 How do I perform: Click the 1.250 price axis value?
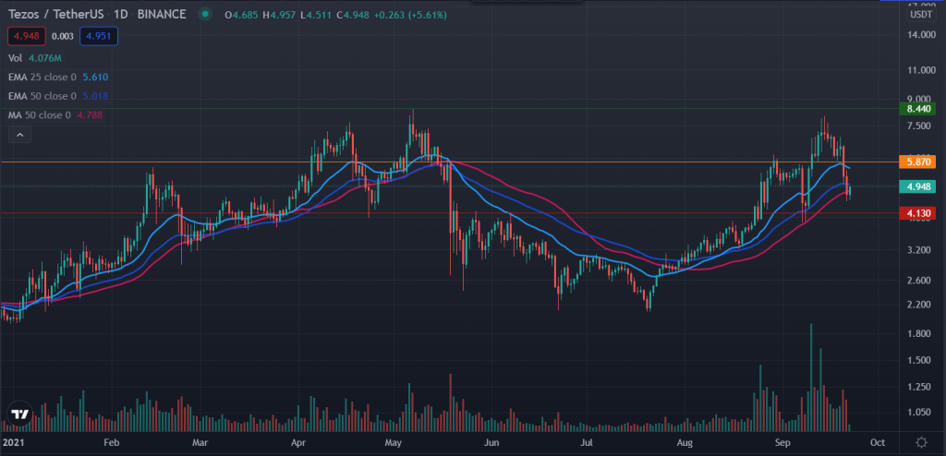pyautogui.click(x=921, y=388)
